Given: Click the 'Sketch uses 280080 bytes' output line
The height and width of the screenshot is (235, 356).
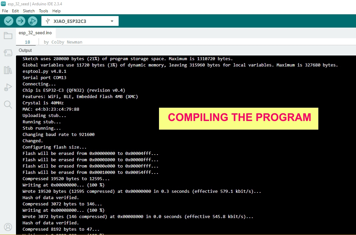Looking at the screenshot, I should coord(128,59).
